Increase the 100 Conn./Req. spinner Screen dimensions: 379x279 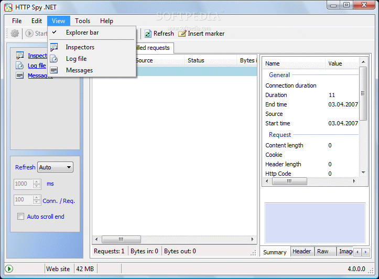point(37,198)
